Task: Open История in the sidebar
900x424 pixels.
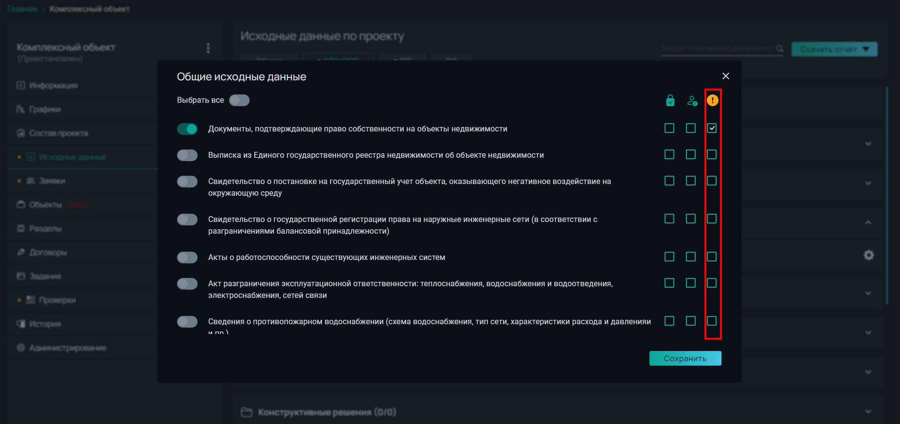Action: (x=45, y=324)
